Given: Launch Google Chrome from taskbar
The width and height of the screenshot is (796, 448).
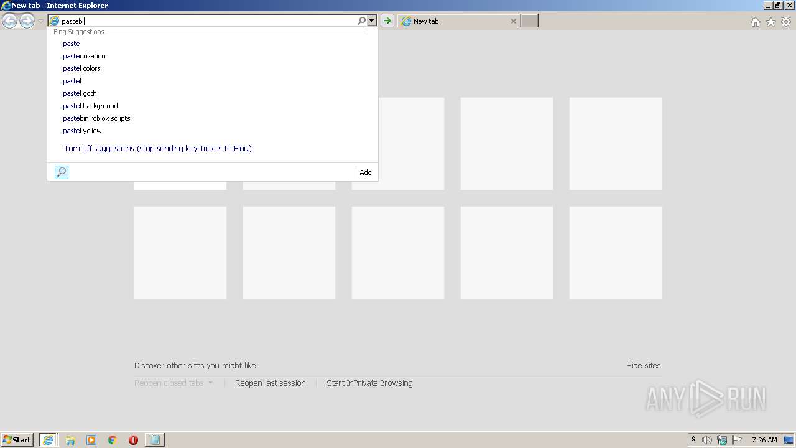Looking at the screenshot, I should click(113, 440).
